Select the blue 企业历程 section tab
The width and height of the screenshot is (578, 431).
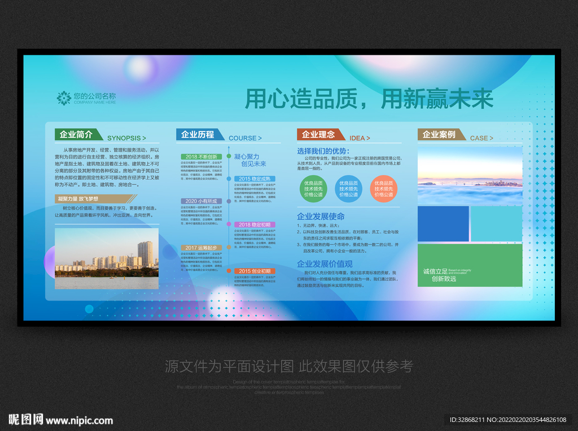200,134
